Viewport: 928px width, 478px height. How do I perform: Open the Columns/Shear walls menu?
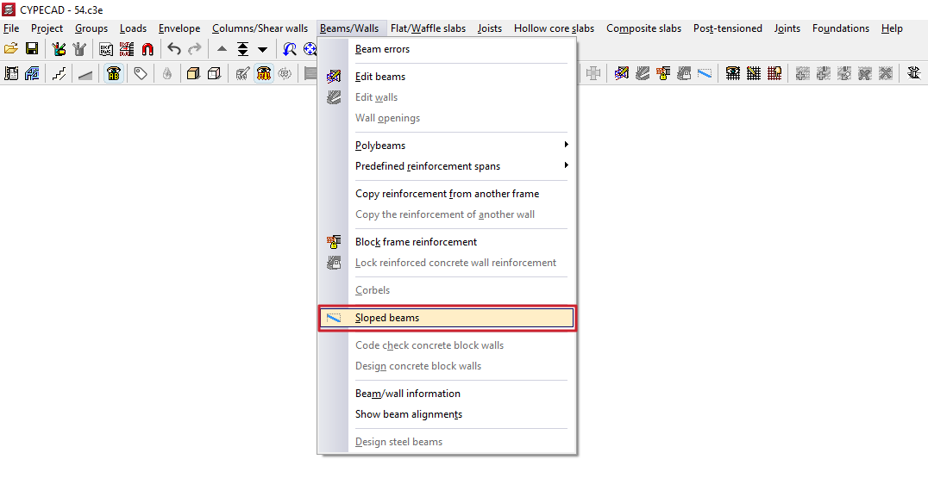pos(260,28)
